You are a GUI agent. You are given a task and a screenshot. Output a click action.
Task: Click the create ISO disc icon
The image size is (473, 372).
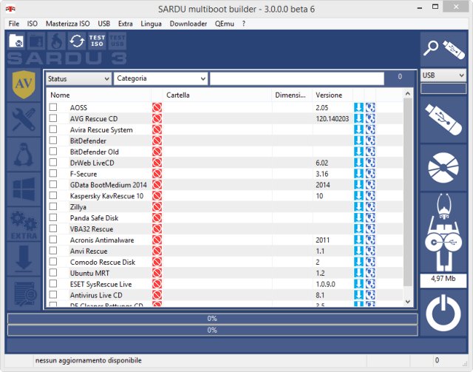click(x=443, y=168)
